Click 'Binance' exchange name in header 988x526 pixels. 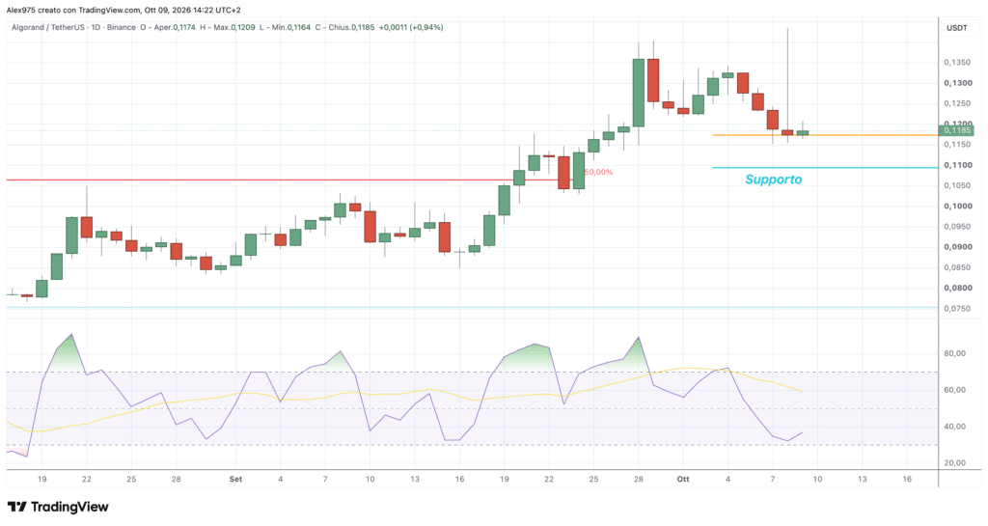[121, 28]
